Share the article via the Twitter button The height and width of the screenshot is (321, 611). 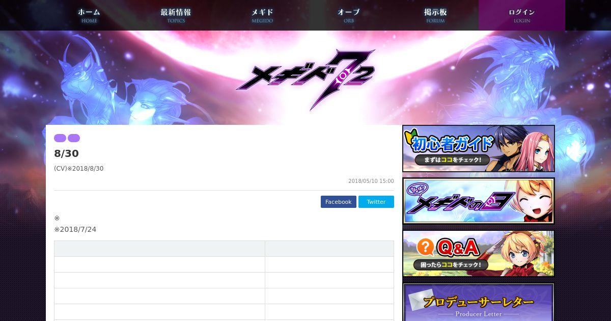click(376, 202)
